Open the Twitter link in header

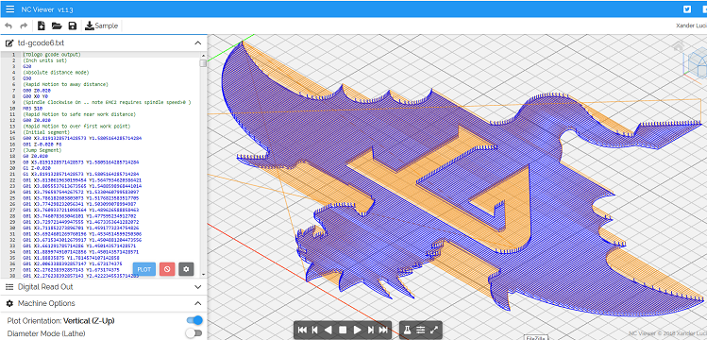pyautogui.click(x=687, y=9)
